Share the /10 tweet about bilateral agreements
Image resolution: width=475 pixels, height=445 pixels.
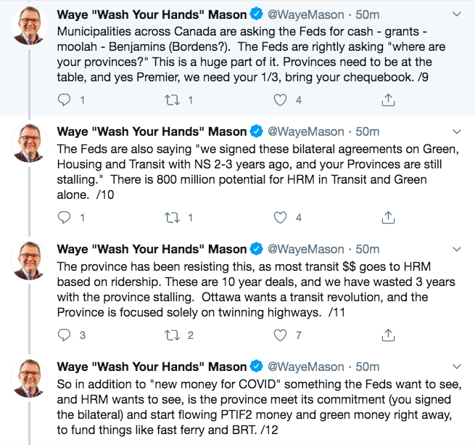(x=387, y=217)
